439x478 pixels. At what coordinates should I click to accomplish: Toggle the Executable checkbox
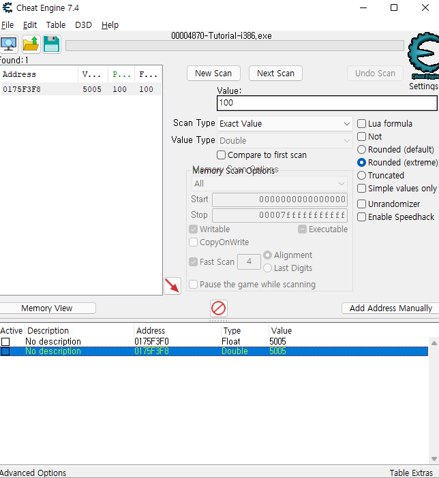(302, 229)
